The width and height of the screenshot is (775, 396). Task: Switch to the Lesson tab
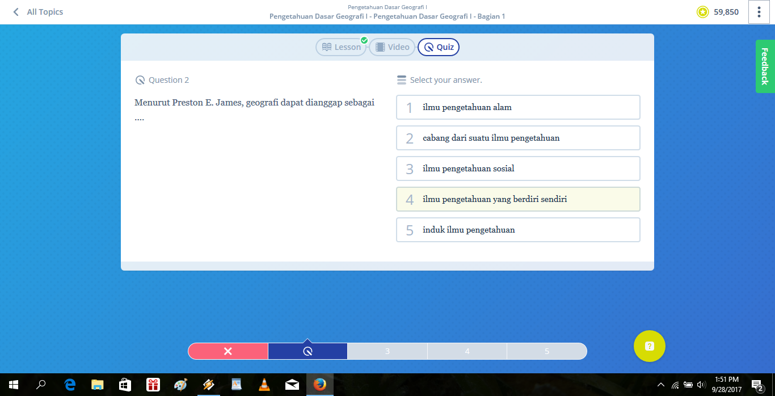[341, 47]
